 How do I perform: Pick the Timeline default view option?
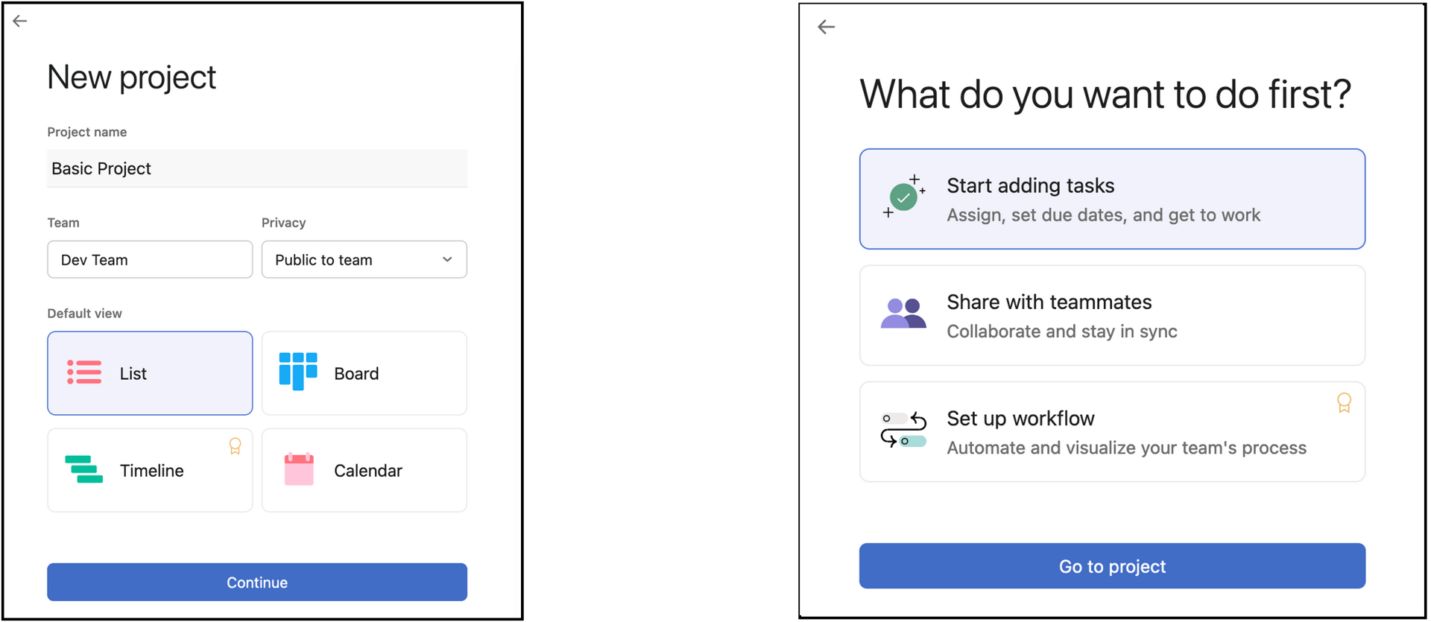150,470
